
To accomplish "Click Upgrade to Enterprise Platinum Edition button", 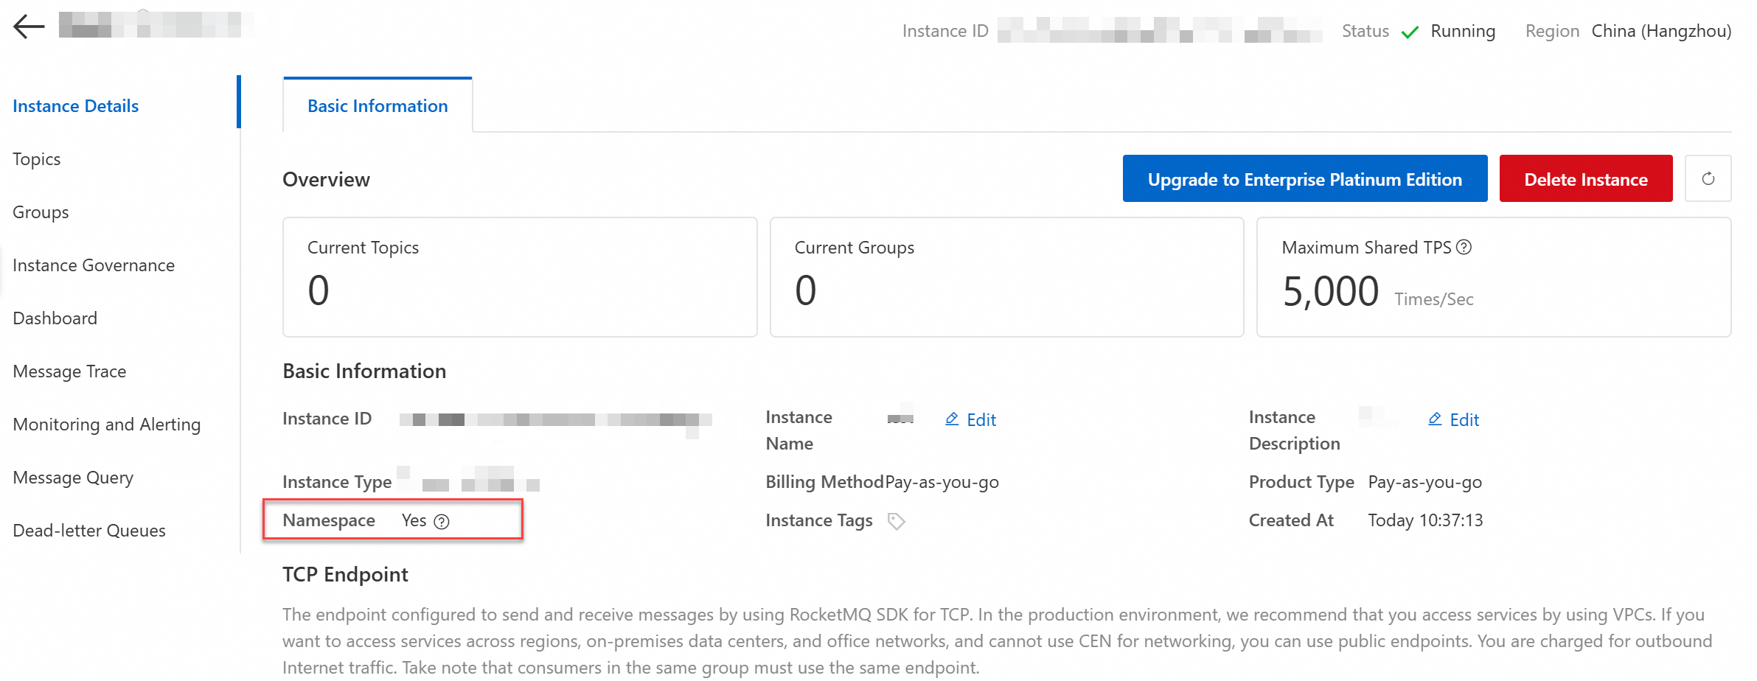I will point(1304,179).
